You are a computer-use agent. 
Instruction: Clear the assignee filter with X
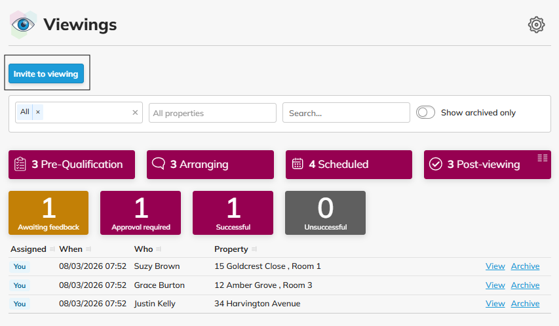pos(135,113)
